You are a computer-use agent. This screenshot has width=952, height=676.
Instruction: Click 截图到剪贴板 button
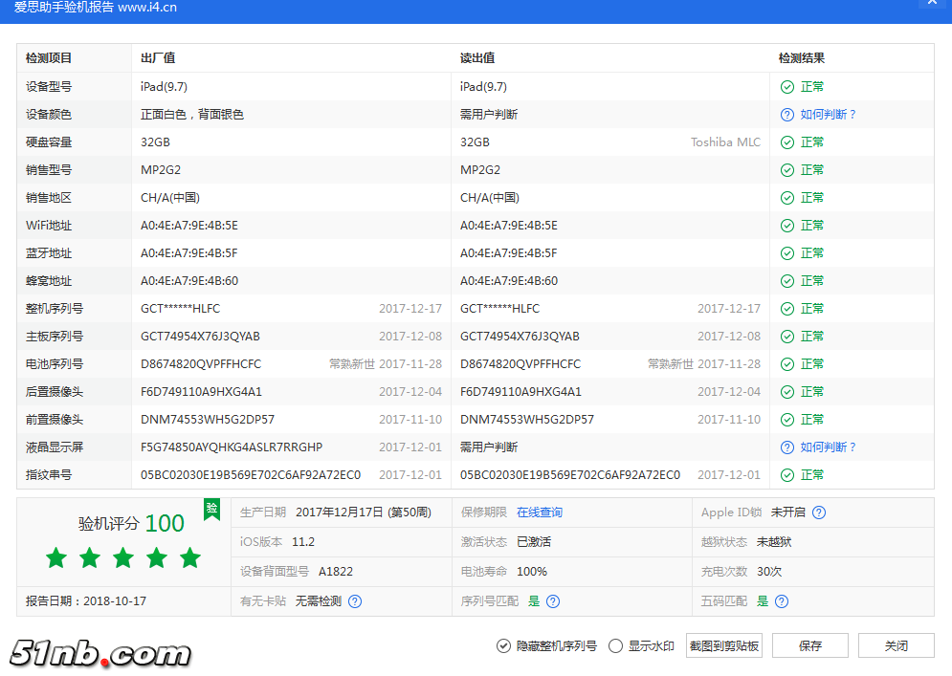point(724,646)
